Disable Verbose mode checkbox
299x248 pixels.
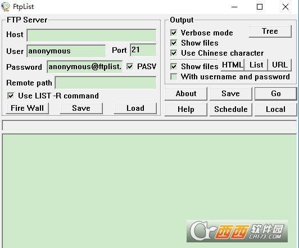coord(174,33)
